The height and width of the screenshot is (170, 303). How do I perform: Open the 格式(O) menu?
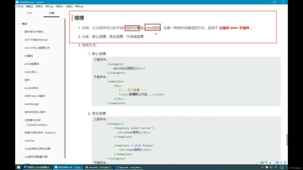click(49, 7)
